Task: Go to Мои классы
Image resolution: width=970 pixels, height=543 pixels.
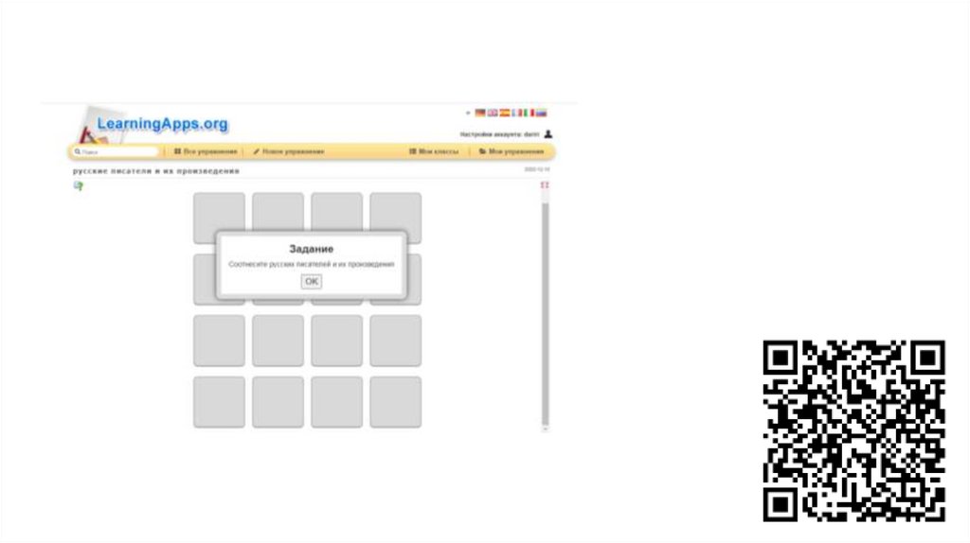Action: tap(434, 151)
